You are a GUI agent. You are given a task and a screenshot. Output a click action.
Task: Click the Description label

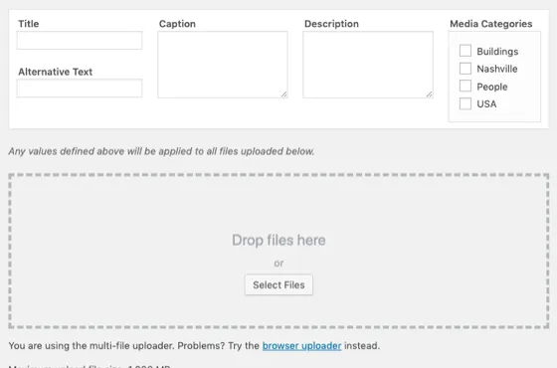pos(331,24)
